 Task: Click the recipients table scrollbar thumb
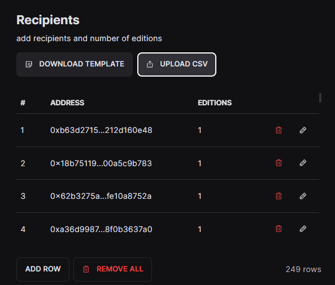(320, 98)
